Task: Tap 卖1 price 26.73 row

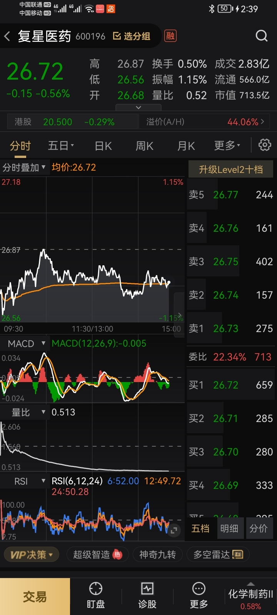Action: 231,329
